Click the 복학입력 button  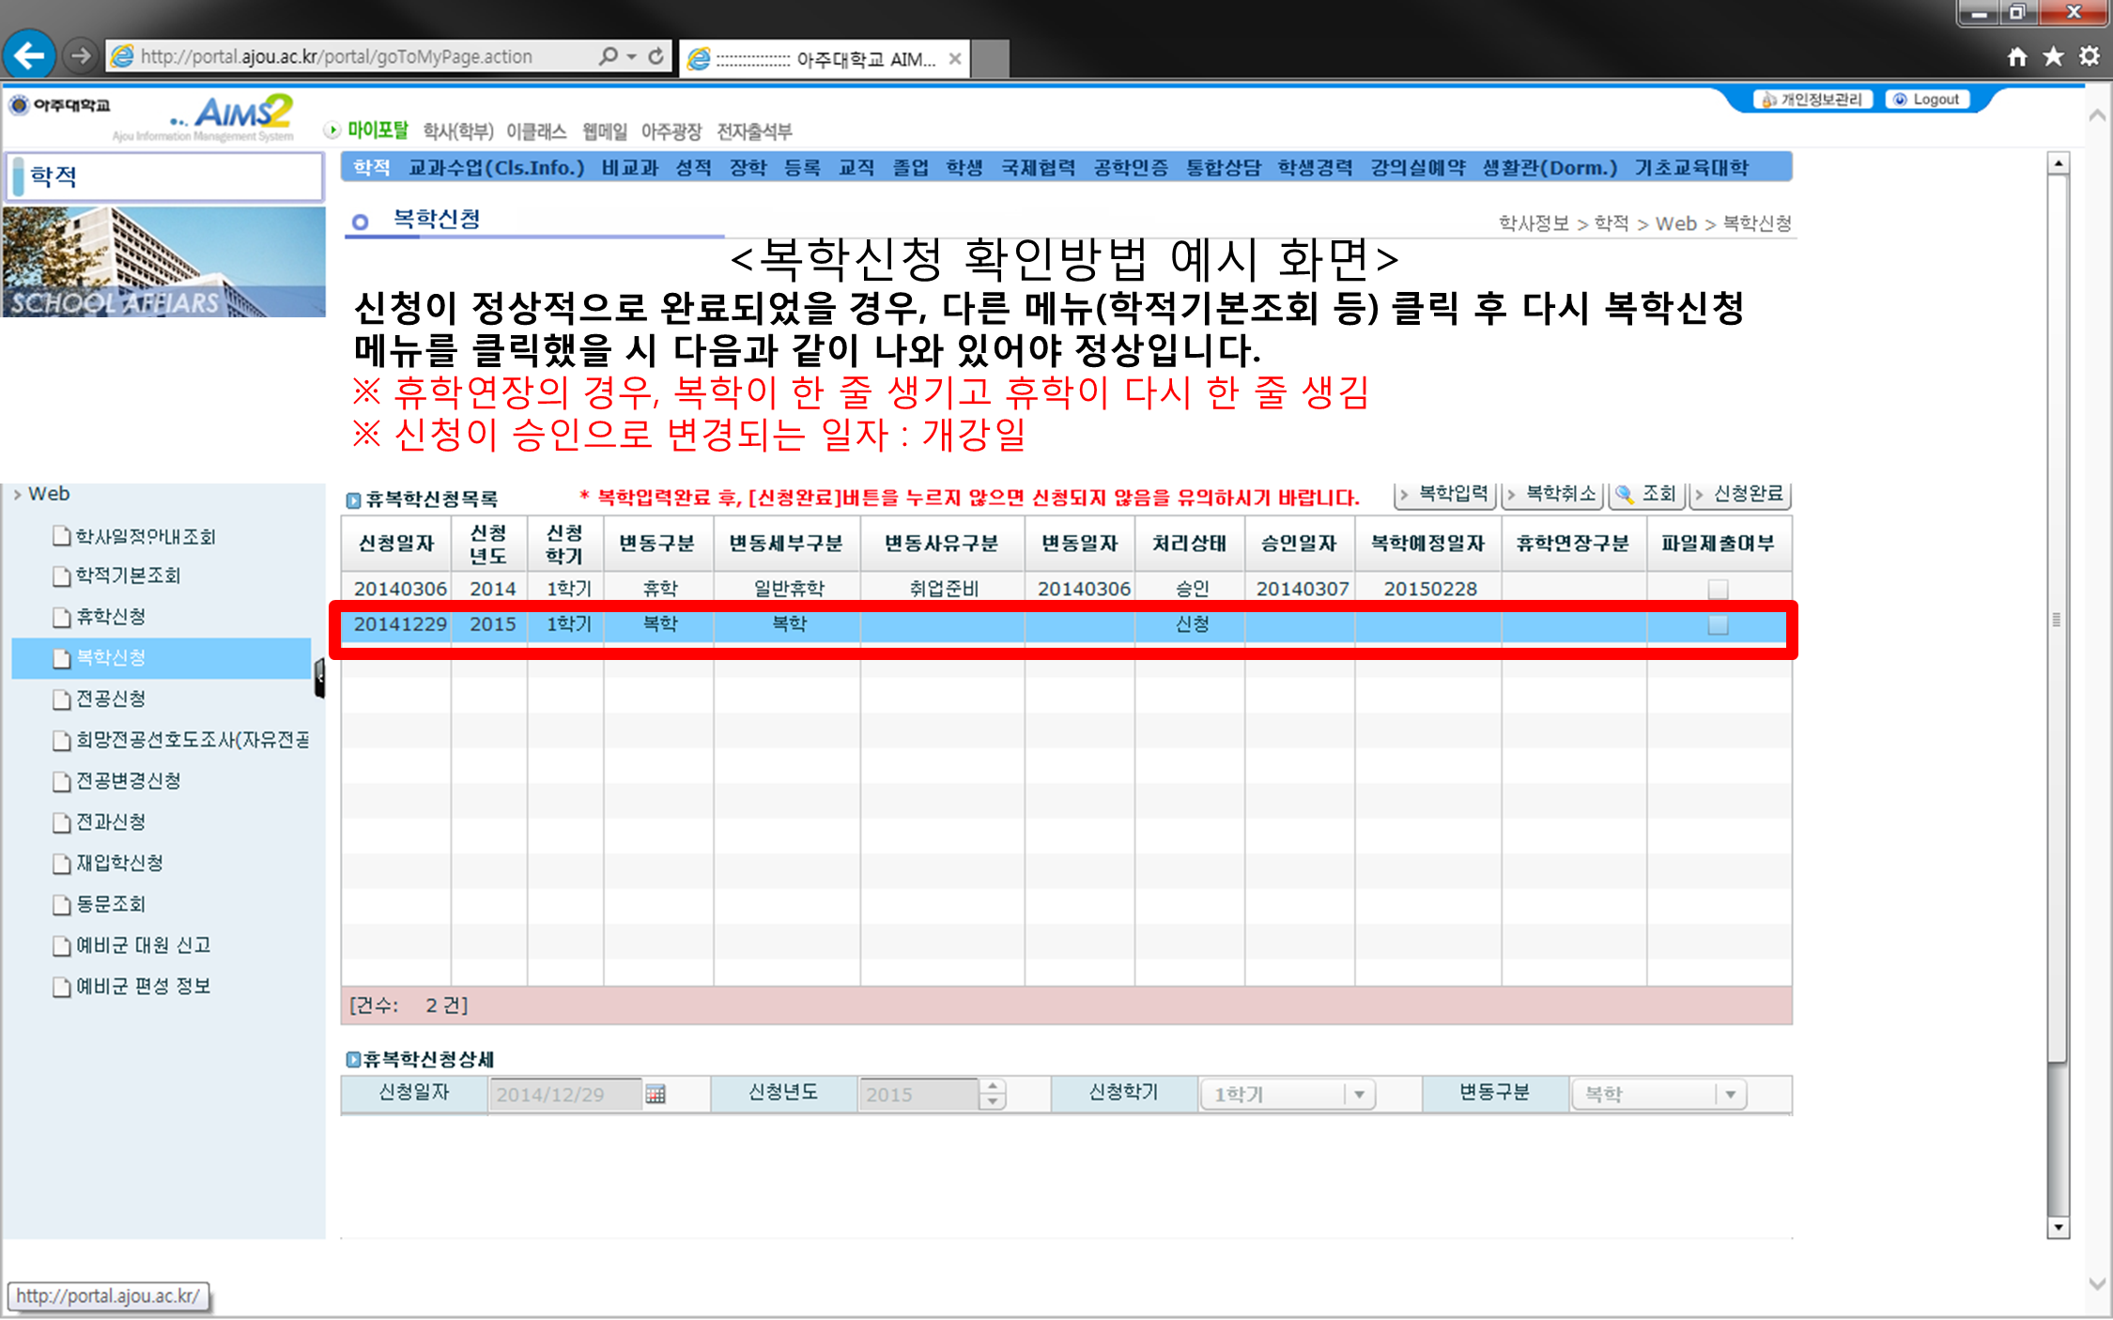tap(1444, 494)
